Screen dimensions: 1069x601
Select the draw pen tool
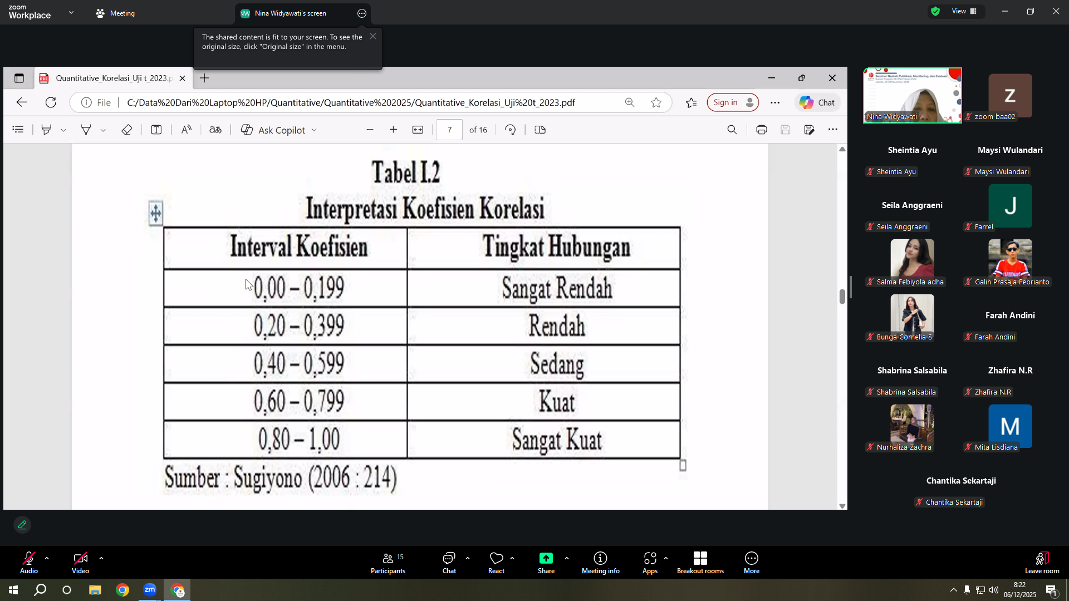(x=86, y=130)
